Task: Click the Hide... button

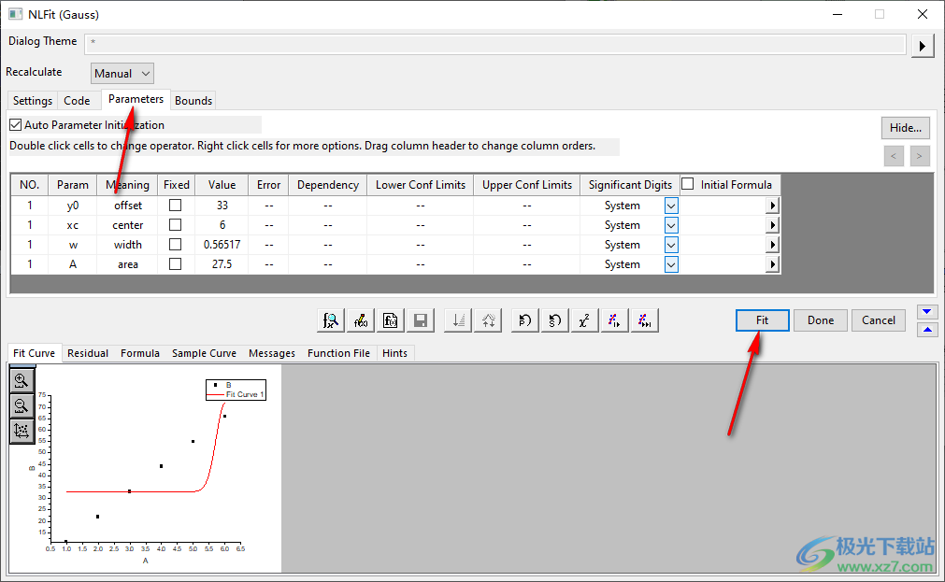Action: click(905, 128)
